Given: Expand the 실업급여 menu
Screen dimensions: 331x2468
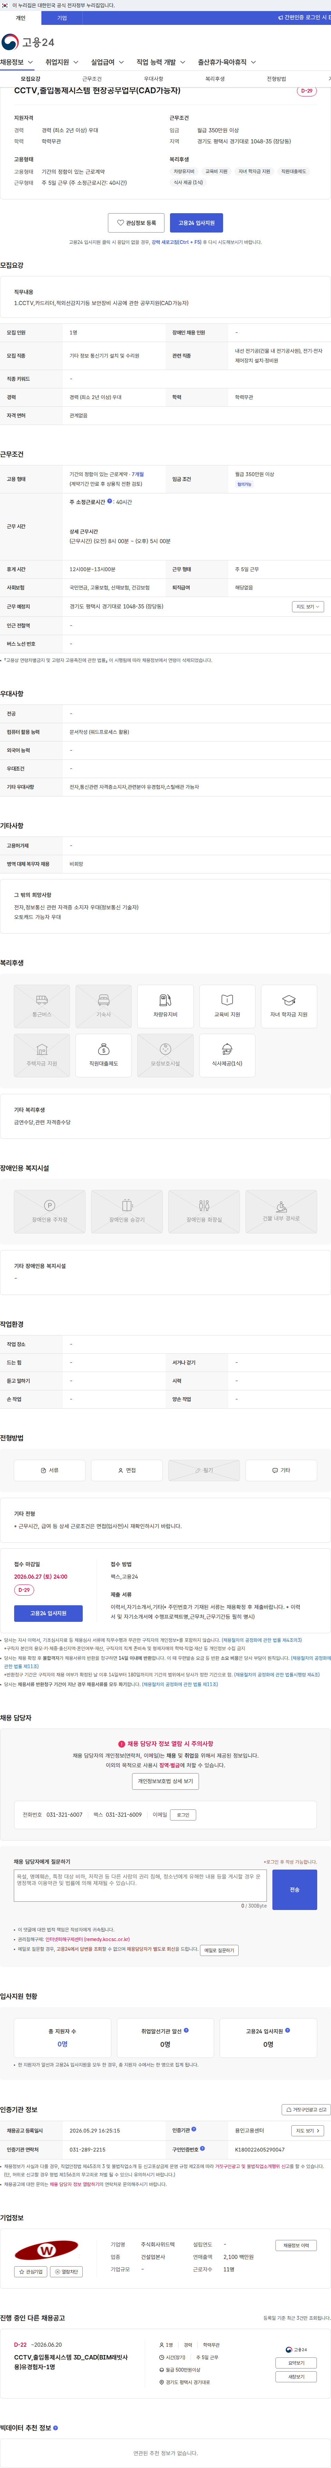Looking at the screenshot, I should click(107, 62).
